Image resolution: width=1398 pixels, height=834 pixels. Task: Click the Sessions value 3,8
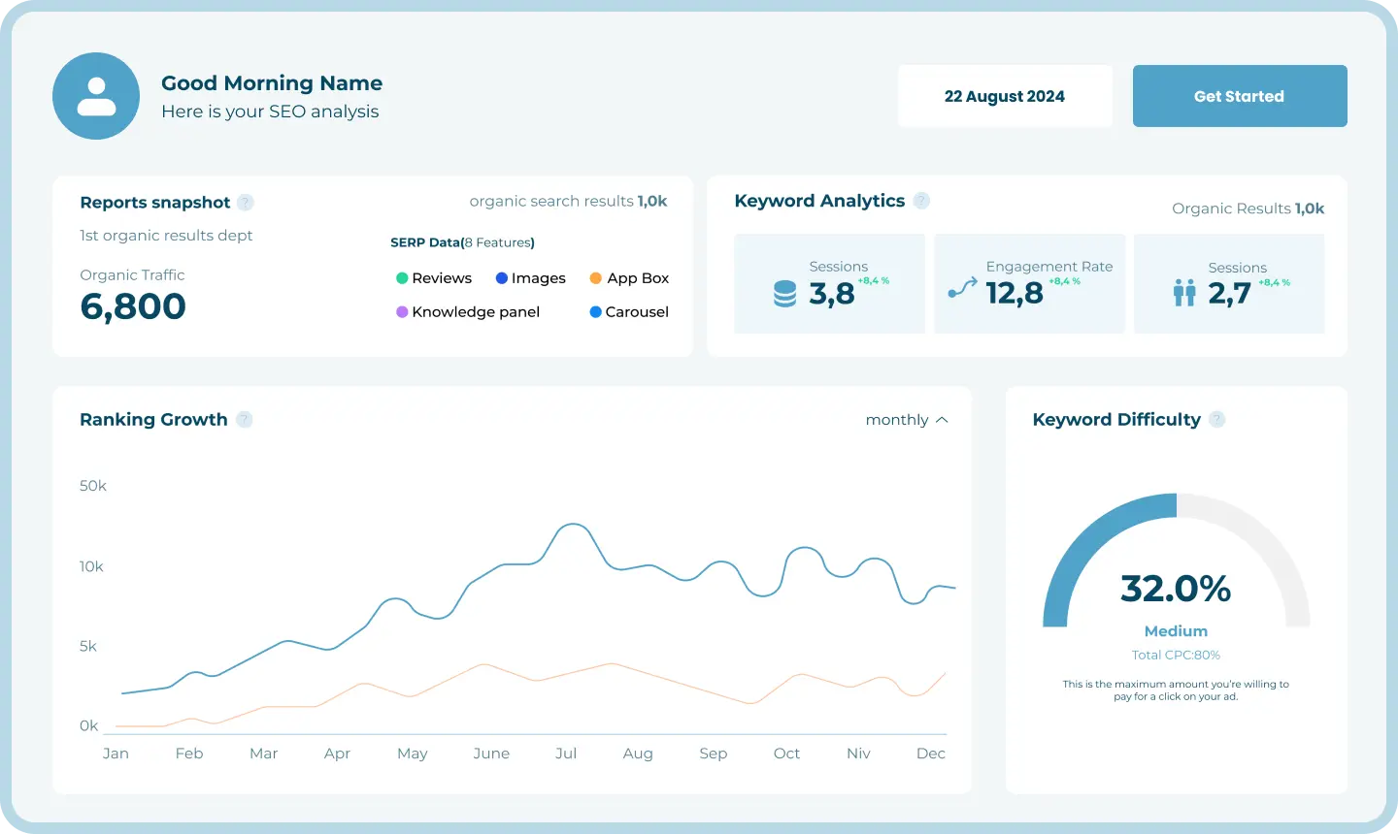832,294
